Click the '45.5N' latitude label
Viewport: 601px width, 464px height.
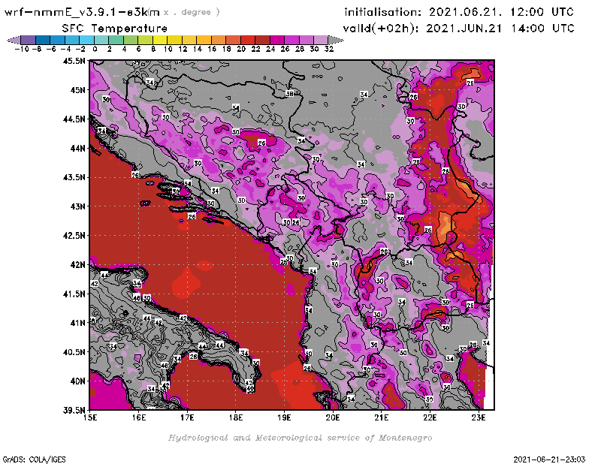[74, 61]
